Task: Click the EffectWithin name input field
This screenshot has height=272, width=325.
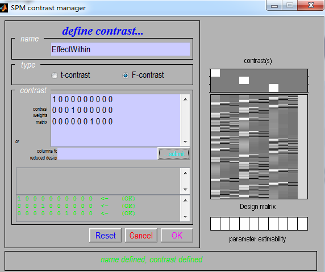Action: pyautogui.click(x=120, y=49)
